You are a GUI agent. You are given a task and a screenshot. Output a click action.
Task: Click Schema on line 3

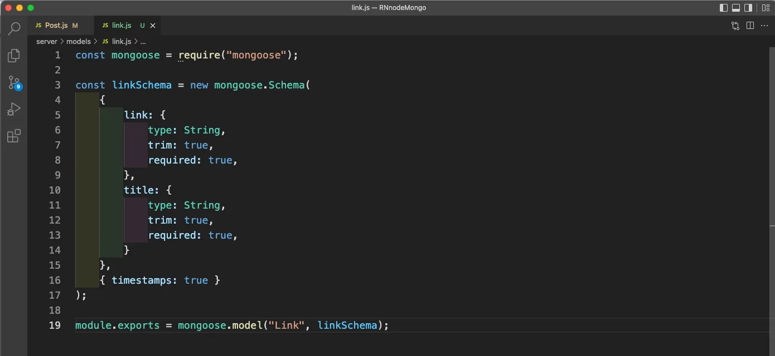click(x=287, y=85)
